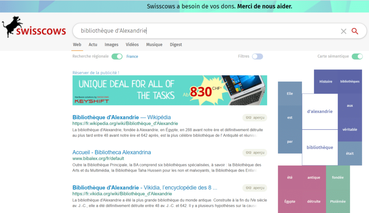
Task: Open the Keyshift laptop ad banner
Action: [x=170, y=90]
